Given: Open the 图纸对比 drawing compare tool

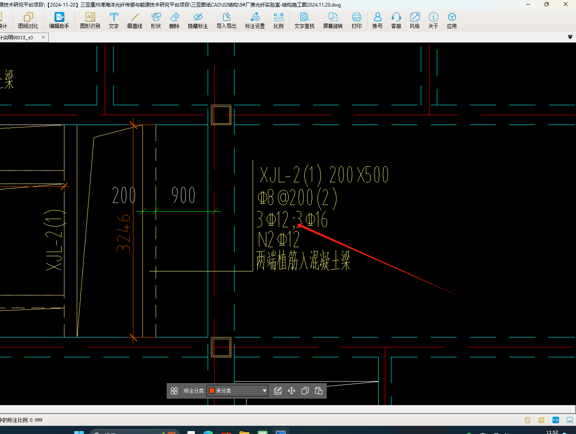Looking at the screenshot, I should (x=28, y=20).
